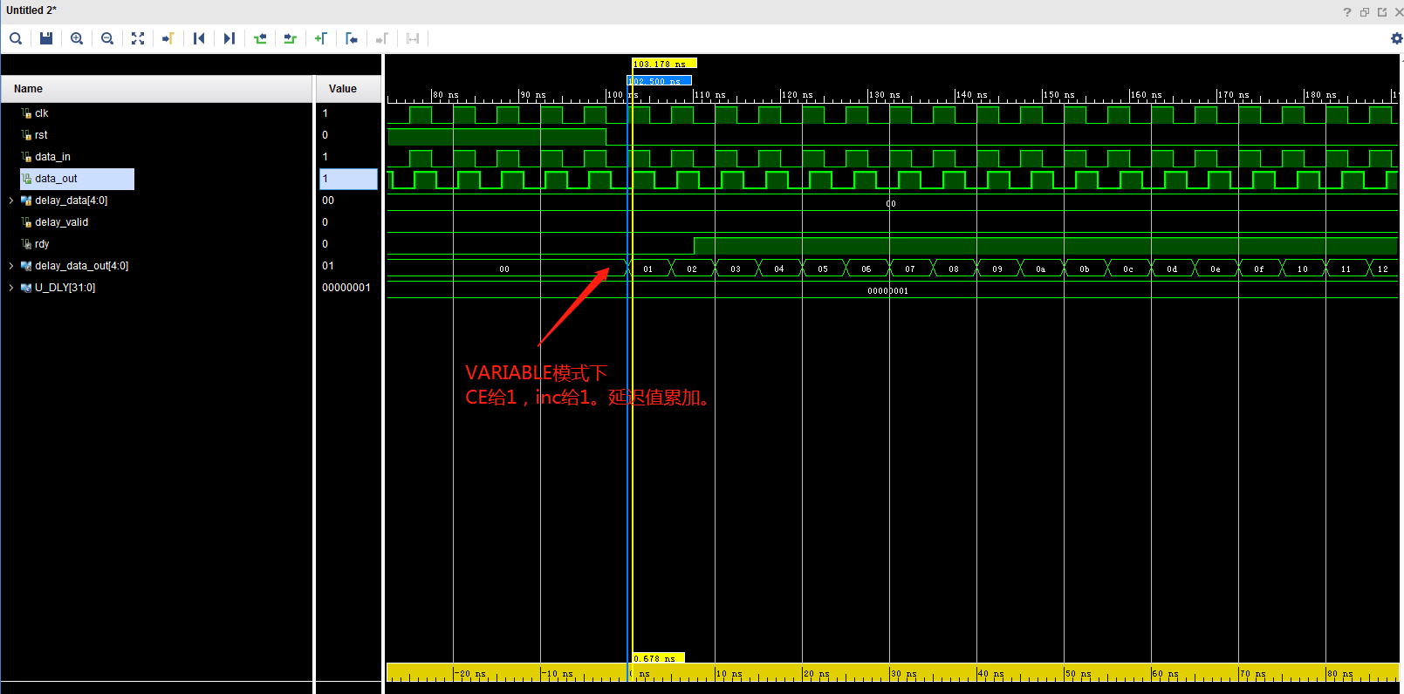The image size is (1404, 694).
Task: Click the yellow 103.178 ns marker label
Action: 664,64
